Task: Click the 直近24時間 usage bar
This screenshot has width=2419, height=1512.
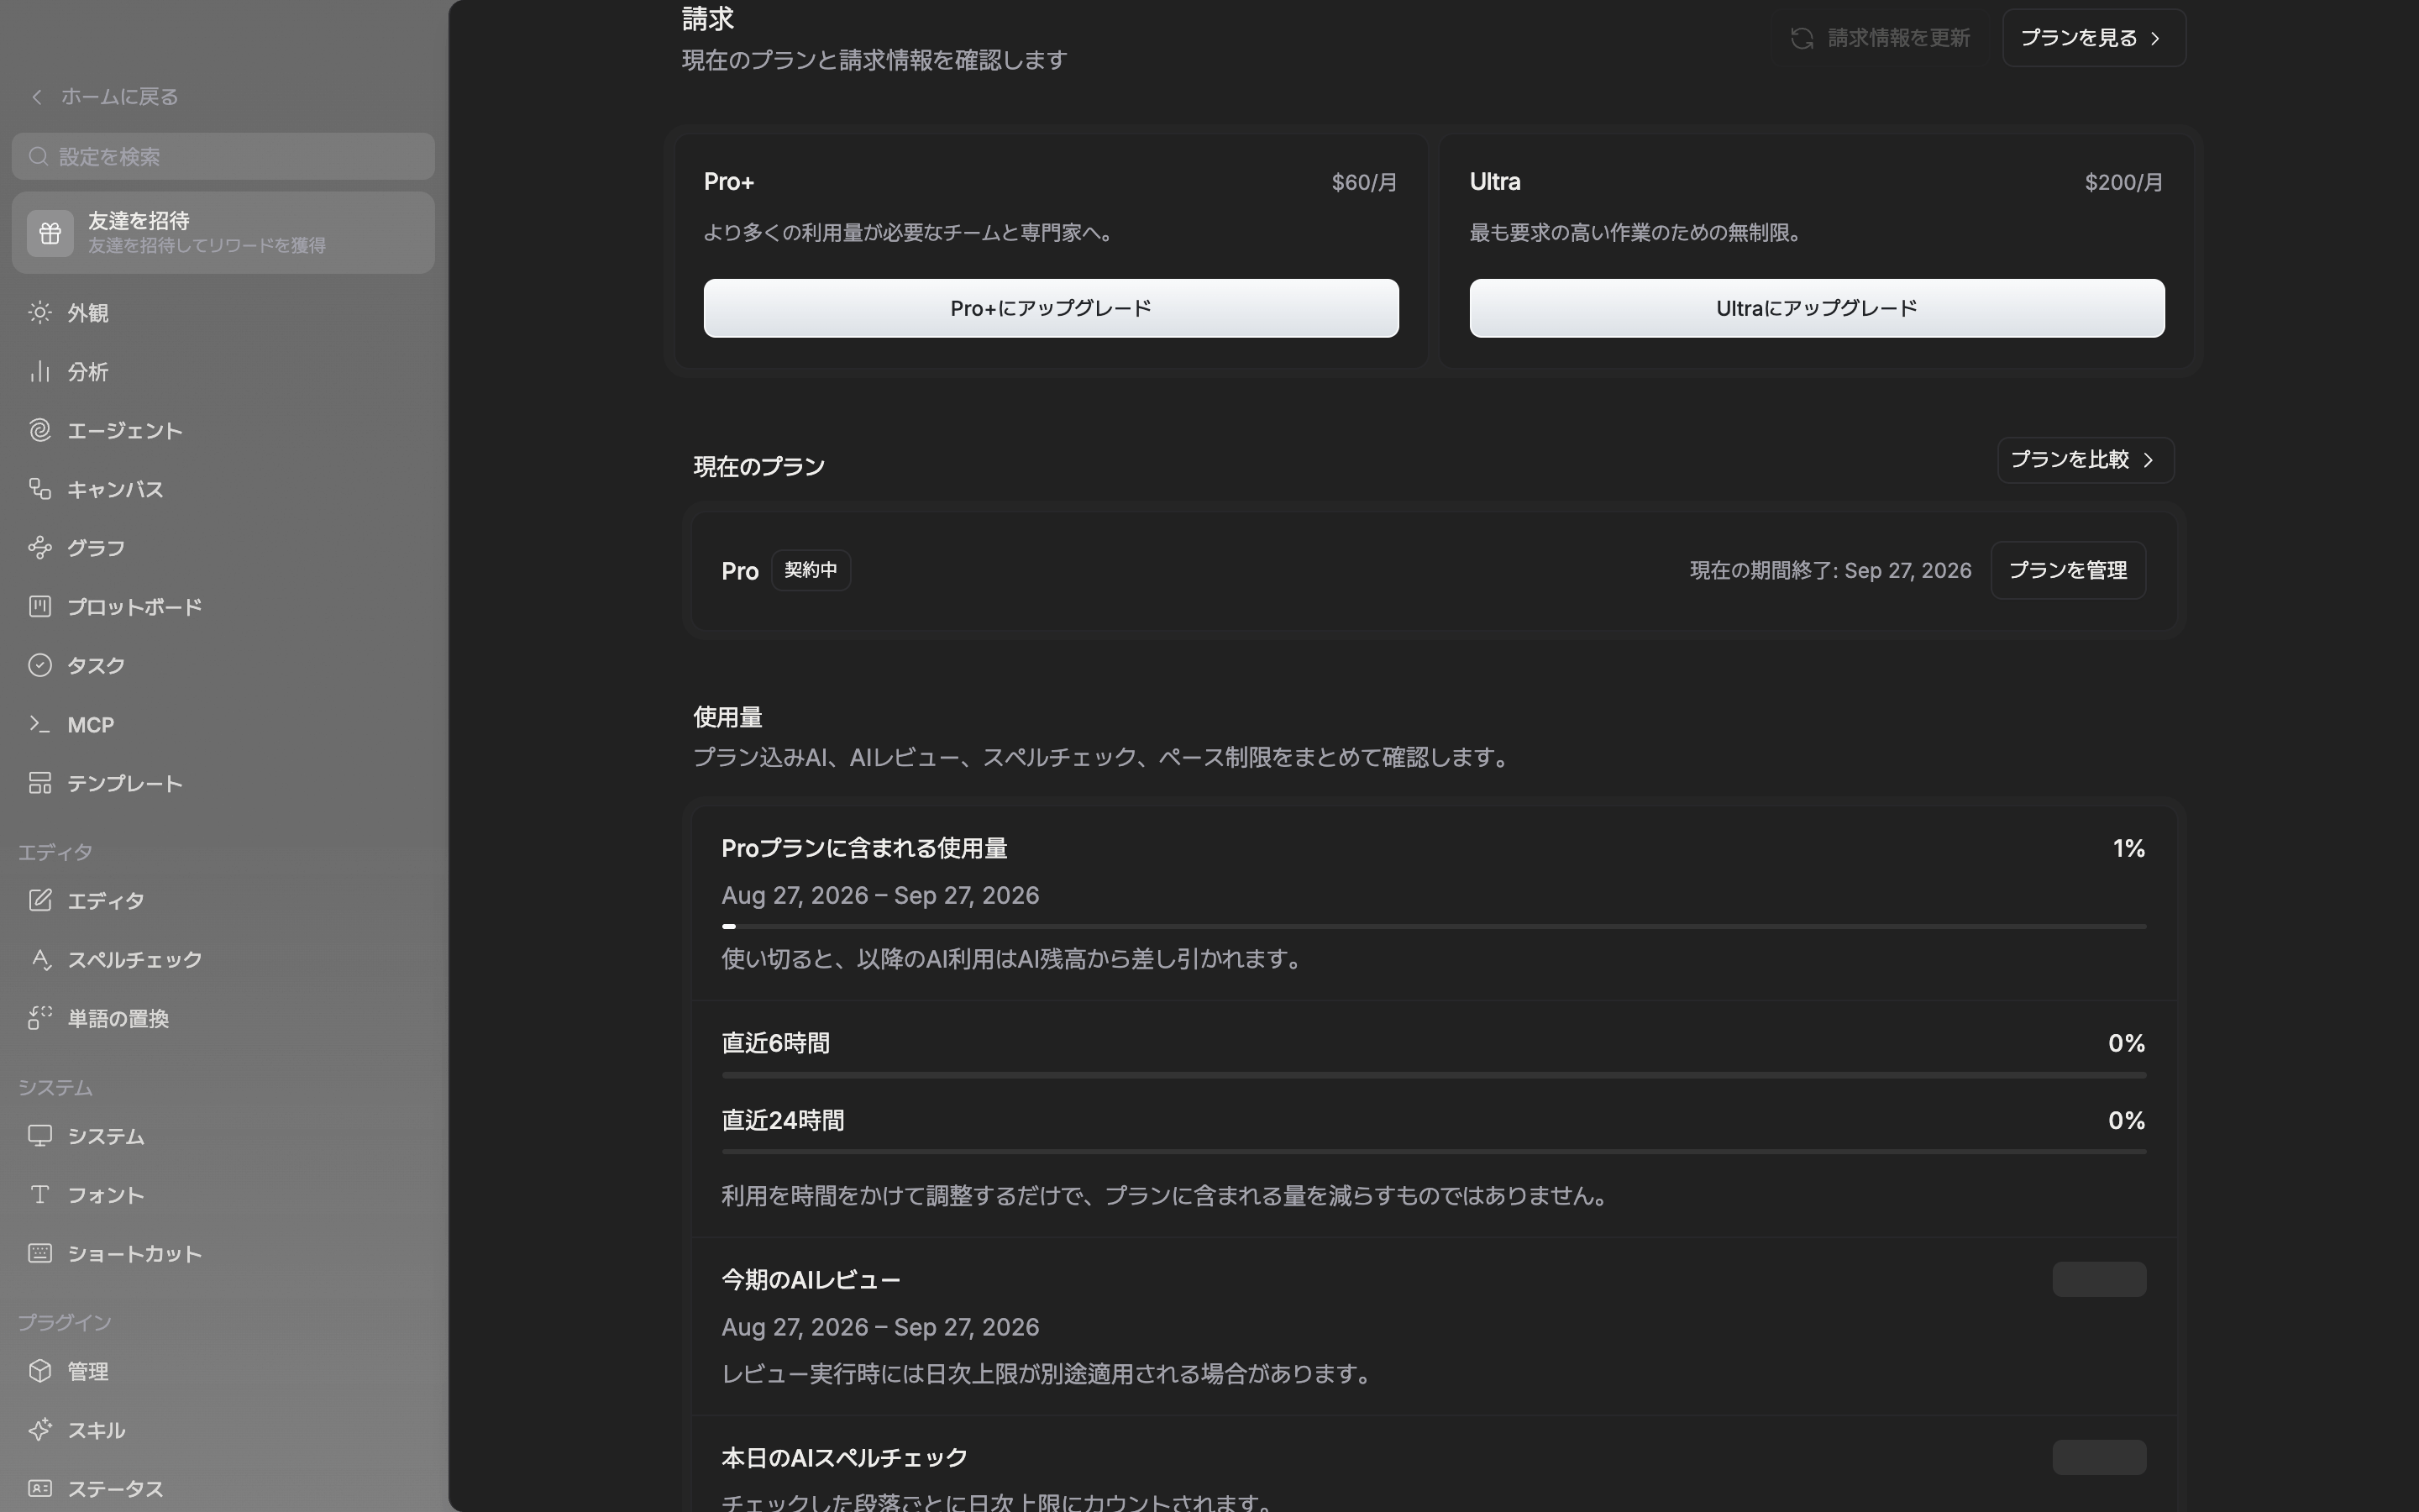Action: point(1434,1152)
